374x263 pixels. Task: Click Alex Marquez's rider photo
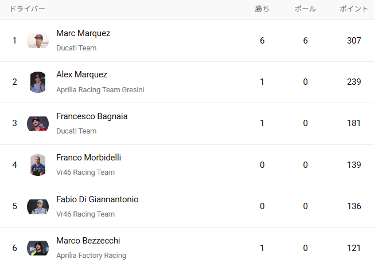click(x=38, y=82)
